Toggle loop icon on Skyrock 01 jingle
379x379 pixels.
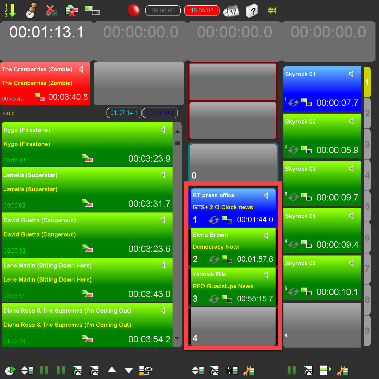coord(293,103)
